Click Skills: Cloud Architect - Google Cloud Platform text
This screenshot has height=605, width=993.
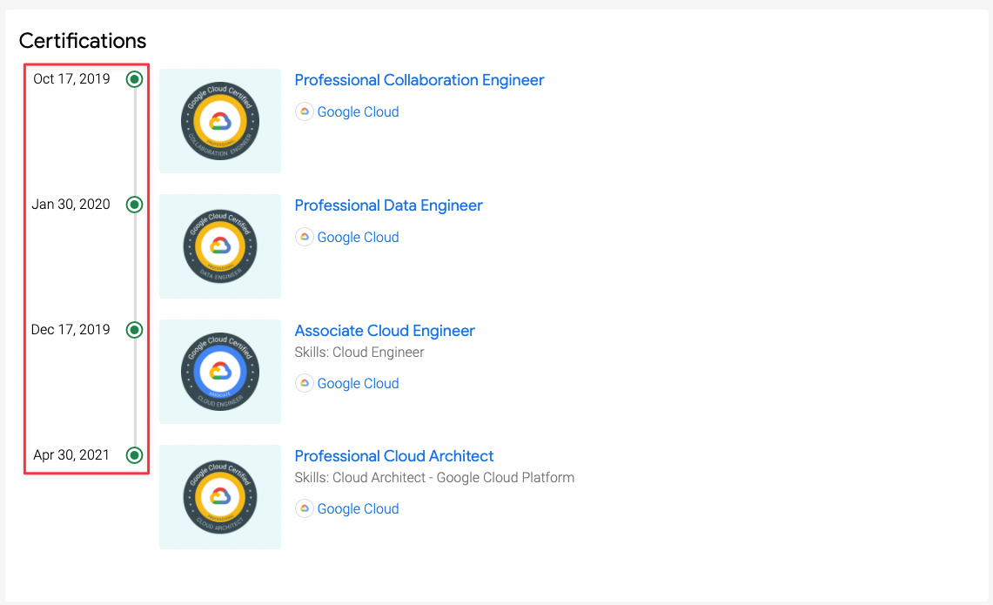click(x=434, y=478)
